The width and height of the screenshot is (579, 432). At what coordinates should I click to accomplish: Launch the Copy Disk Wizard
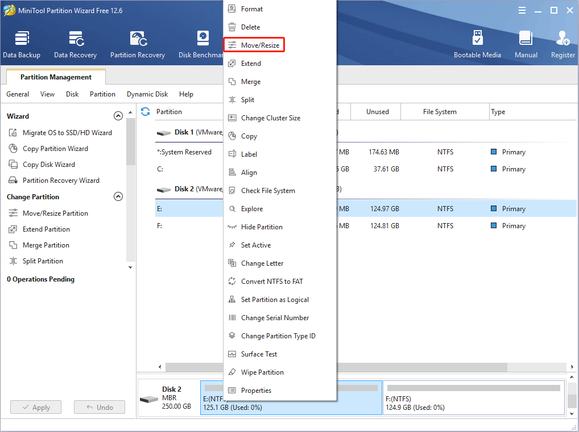[42, 165]
